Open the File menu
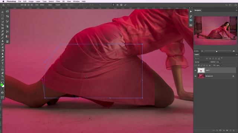The width and height of the screenshot is (238, 133). [x=20, y=1]
